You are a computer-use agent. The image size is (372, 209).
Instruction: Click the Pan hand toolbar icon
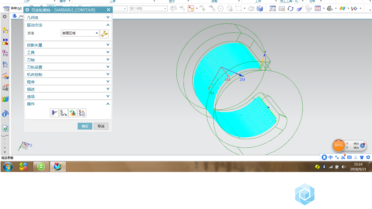(282, 8)
